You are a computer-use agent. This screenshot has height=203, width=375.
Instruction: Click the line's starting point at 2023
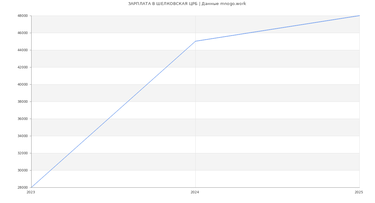pyautogui.click(x=32, y=187)
